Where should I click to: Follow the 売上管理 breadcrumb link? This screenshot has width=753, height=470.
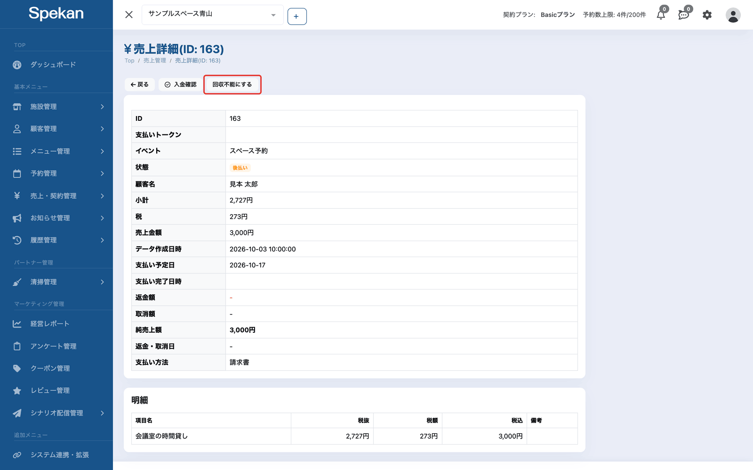point(155,61)
